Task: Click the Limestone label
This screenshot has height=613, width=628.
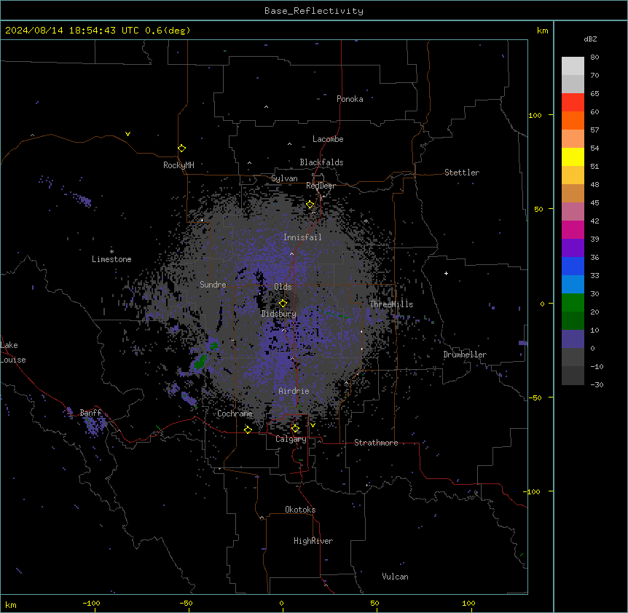Action: (x=111, y=259)
